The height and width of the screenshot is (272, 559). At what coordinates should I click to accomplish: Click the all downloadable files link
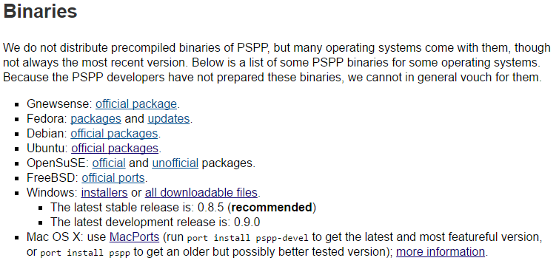(x=201, y=193)
